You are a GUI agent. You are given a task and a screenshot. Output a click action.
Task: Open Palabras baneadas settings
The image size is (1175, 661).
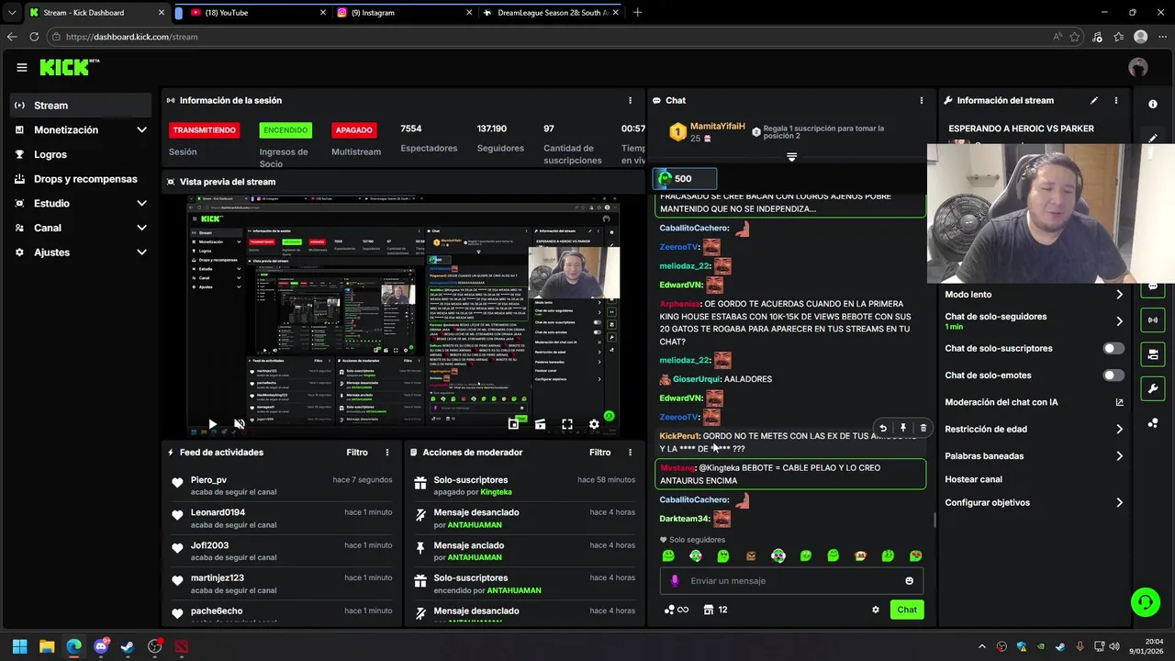[1034, 455]
